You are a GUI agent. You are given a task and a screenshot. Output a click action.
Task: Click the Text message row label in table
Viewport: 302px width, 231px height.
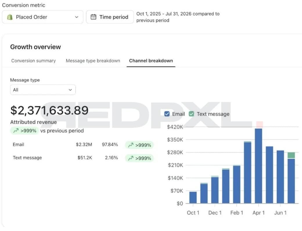click(x=27, y=158)
